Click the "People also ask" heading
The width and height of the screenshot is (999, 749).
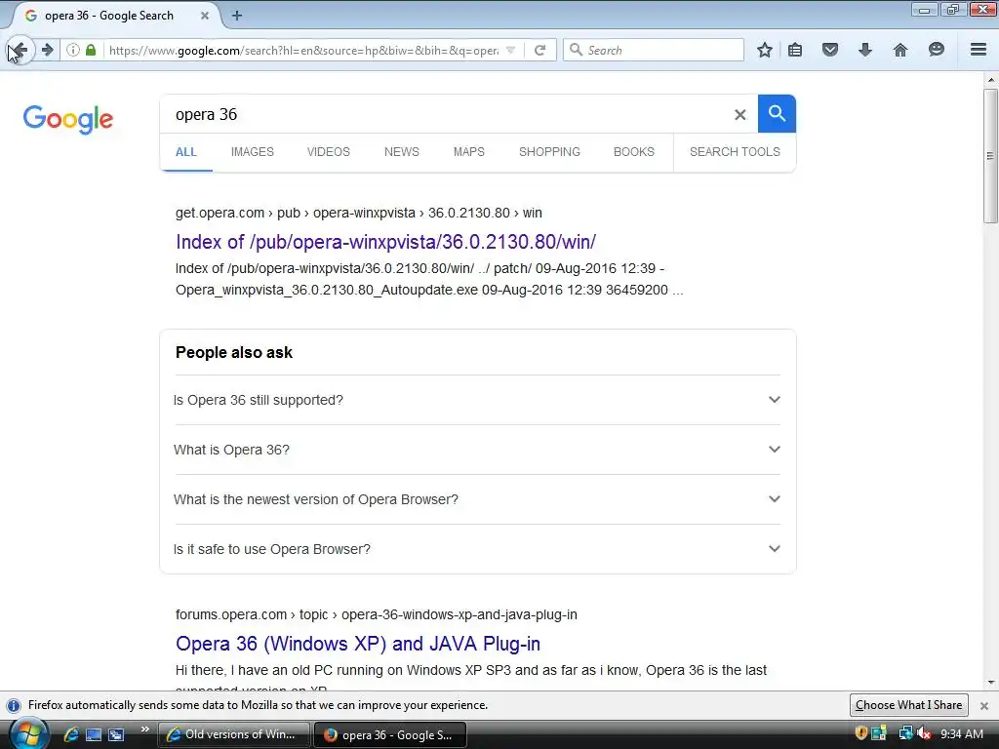click(x=234, y=352)
